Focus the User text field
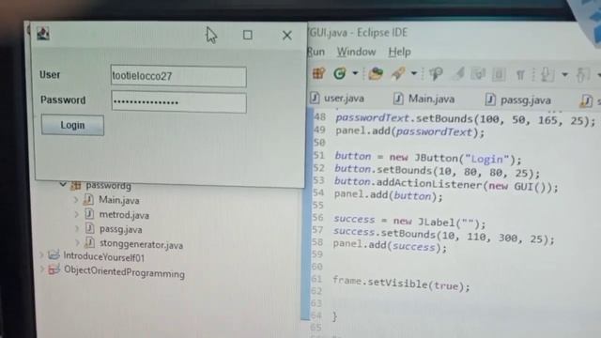This screenshot has height=338, width=601. (178, 76)
